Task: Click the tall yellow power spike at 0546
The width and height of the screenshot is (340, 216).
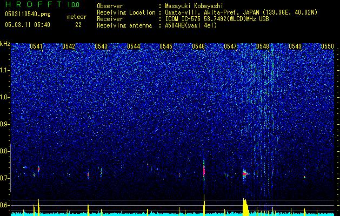Action: [204, 205]
